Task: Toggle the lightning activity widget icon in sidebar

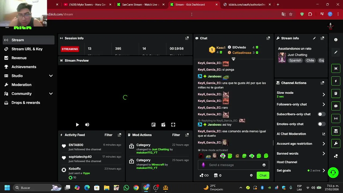Action: [336, 81]
